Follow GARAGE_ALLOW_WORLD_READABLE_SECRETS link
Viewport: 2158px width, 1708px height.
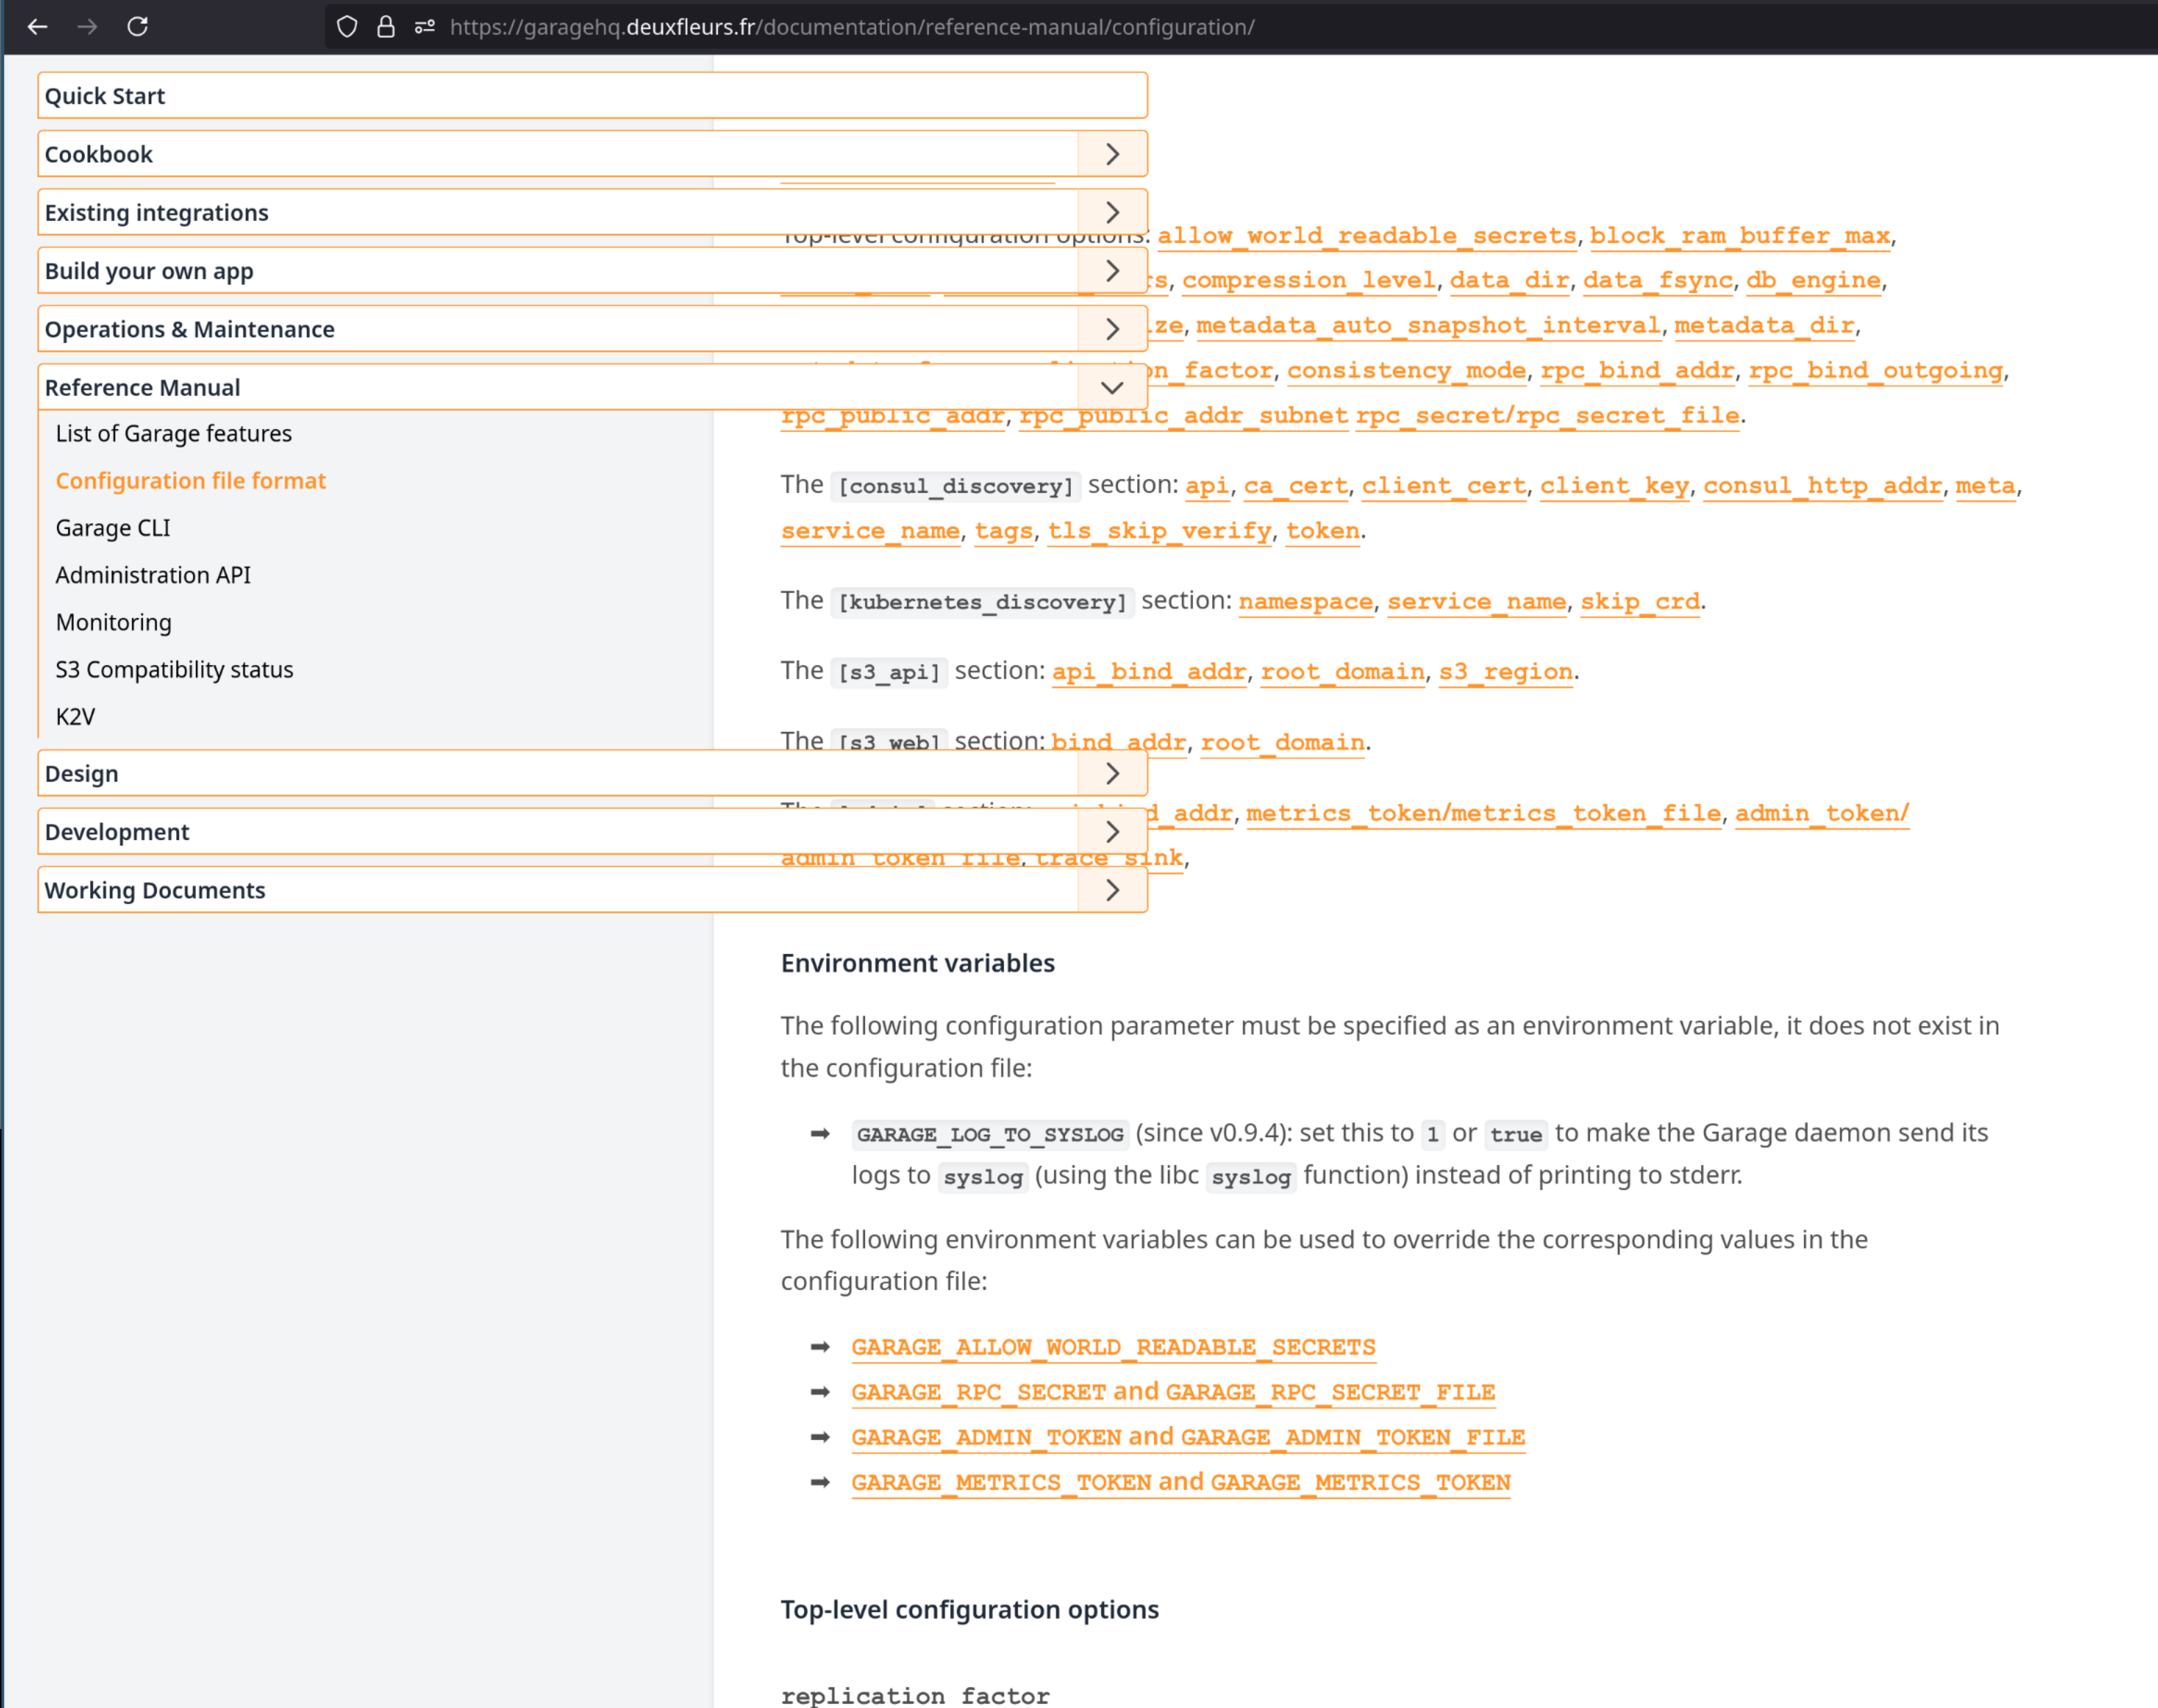coord(1114,1348)
